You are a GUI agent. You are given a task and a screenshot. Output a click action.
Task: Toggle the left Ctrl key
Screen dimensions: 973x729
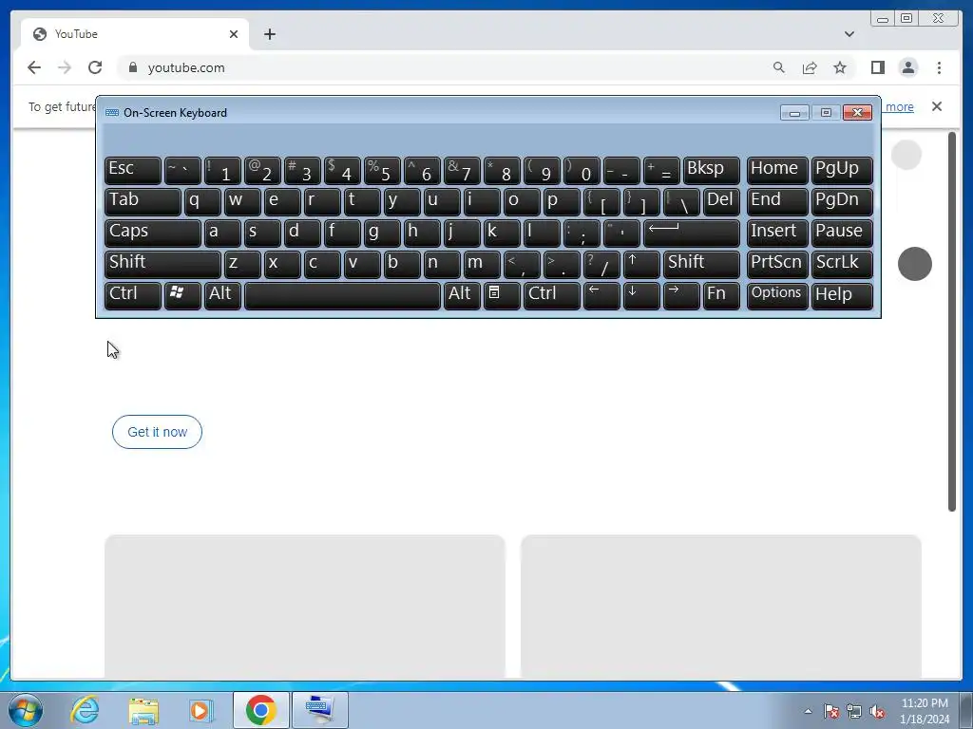(133, 295)
